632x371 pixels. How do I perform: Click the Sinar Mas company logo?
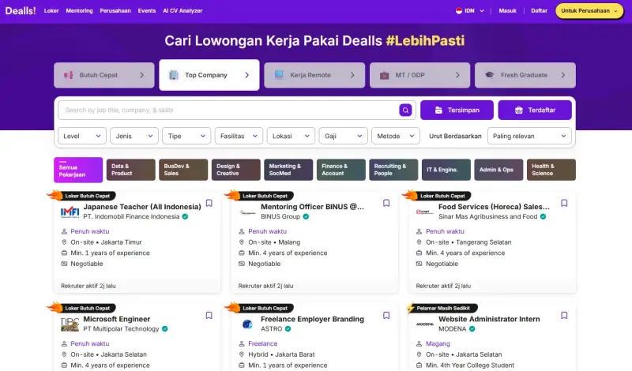point(425,212)
